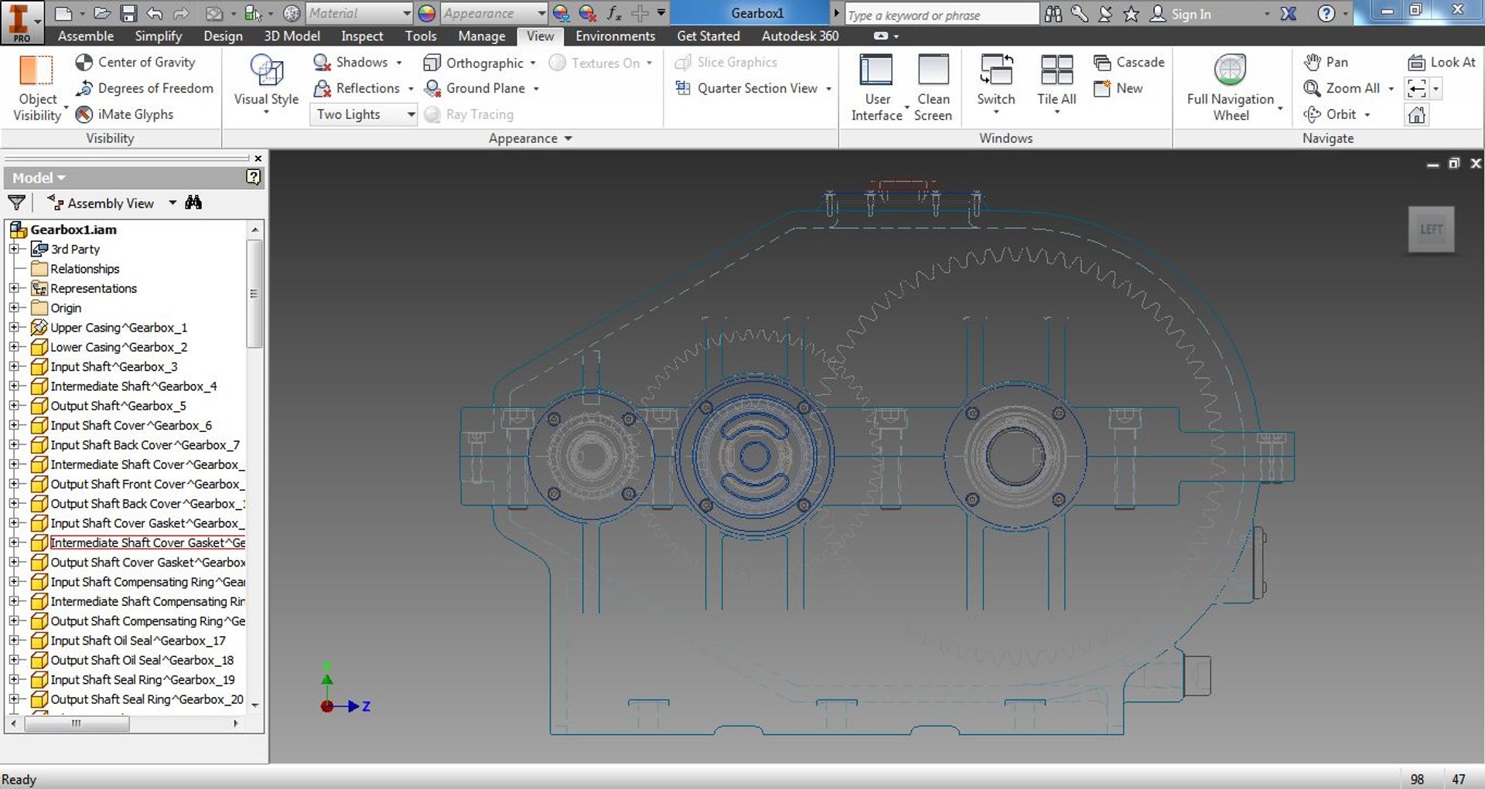1485x789 pixels.
Task: Open the Inspect ribbon tab
Action: point(362,36)
